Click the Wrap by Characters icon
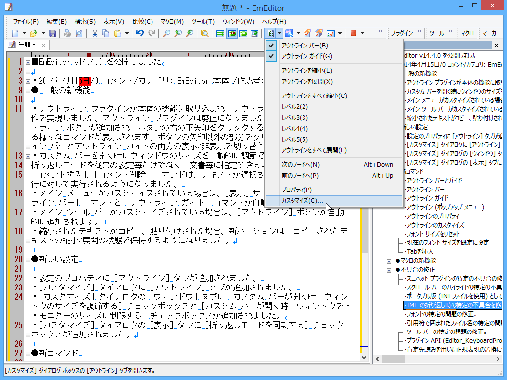 pos(232,33)
